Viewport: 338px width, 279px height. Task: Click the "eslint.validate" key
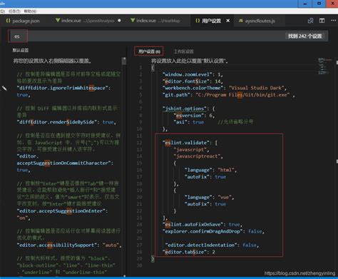pyautogui.click(x=186, y=143)
